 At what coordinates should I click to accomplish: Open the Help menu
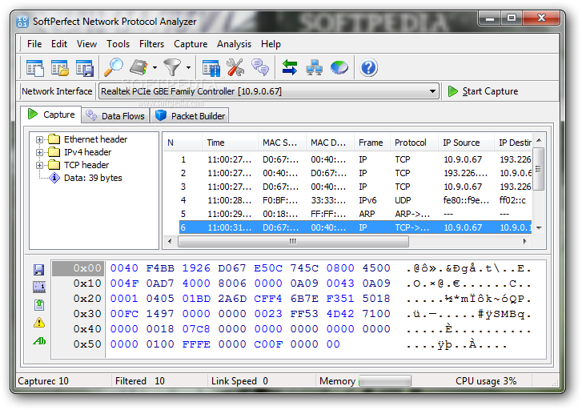coord(271,44)
